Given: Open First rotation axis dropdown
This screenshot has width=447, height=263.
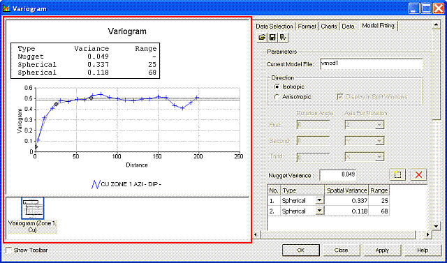Looking at the screenshot, I should coord(379,125).
